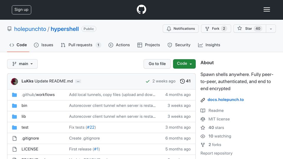Open the hypershell repository link

pyautogui.click(x=65, y=29)
